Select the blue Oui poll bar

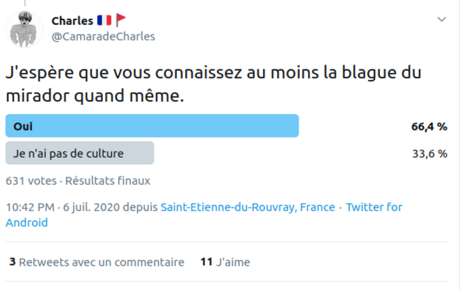pyautogui.click(x=152, y=126)
